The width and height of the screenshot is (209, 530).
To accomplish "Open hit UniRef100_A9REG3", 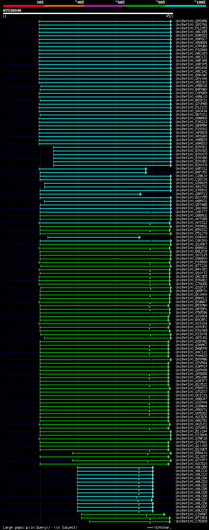I will [x=191, y=143].
